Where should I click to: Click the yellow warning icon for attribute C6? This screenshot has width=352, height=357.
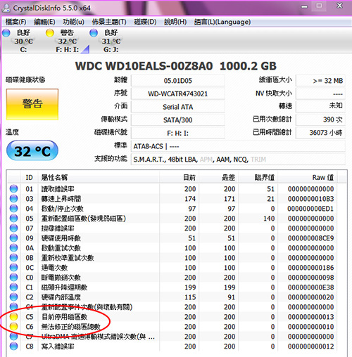pos(13,326)
